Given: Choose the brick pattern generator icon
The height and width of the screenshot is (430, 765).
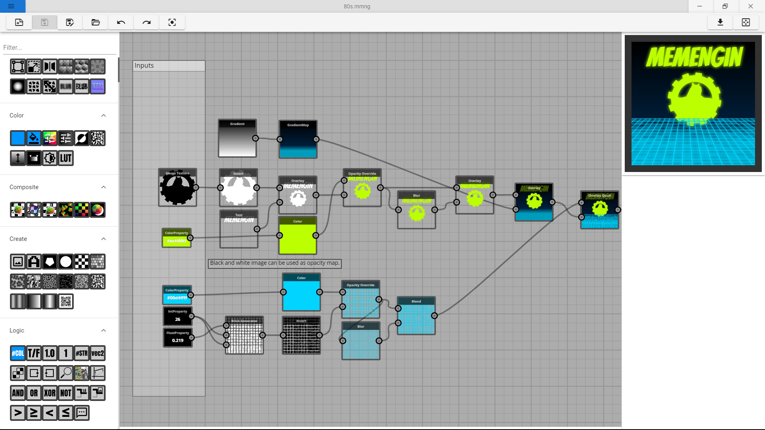Looking at the screenshot, I should pos(98,262).
